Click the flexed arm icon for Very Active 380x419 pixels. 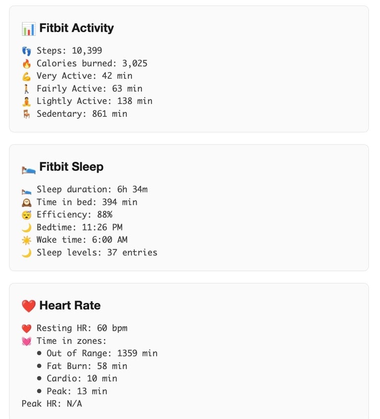coord(26,76)
